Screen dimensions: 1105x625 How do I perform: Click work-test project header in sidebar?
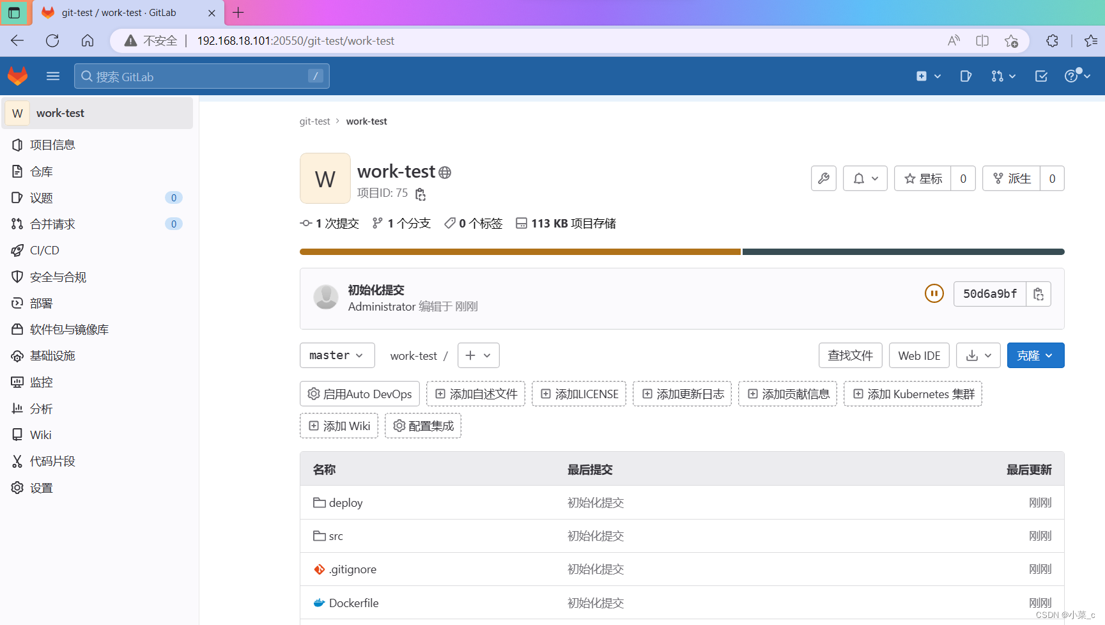pos(97,113)
